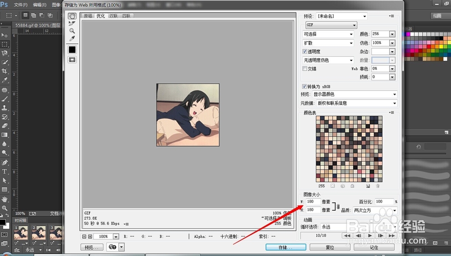Open 元数据 版权和联系信息 dropdown

(357, 103)
